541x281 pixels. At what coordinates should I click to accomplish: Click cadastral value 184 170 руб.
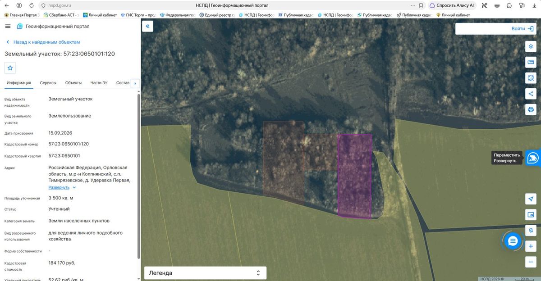click(x=62, y=263)
